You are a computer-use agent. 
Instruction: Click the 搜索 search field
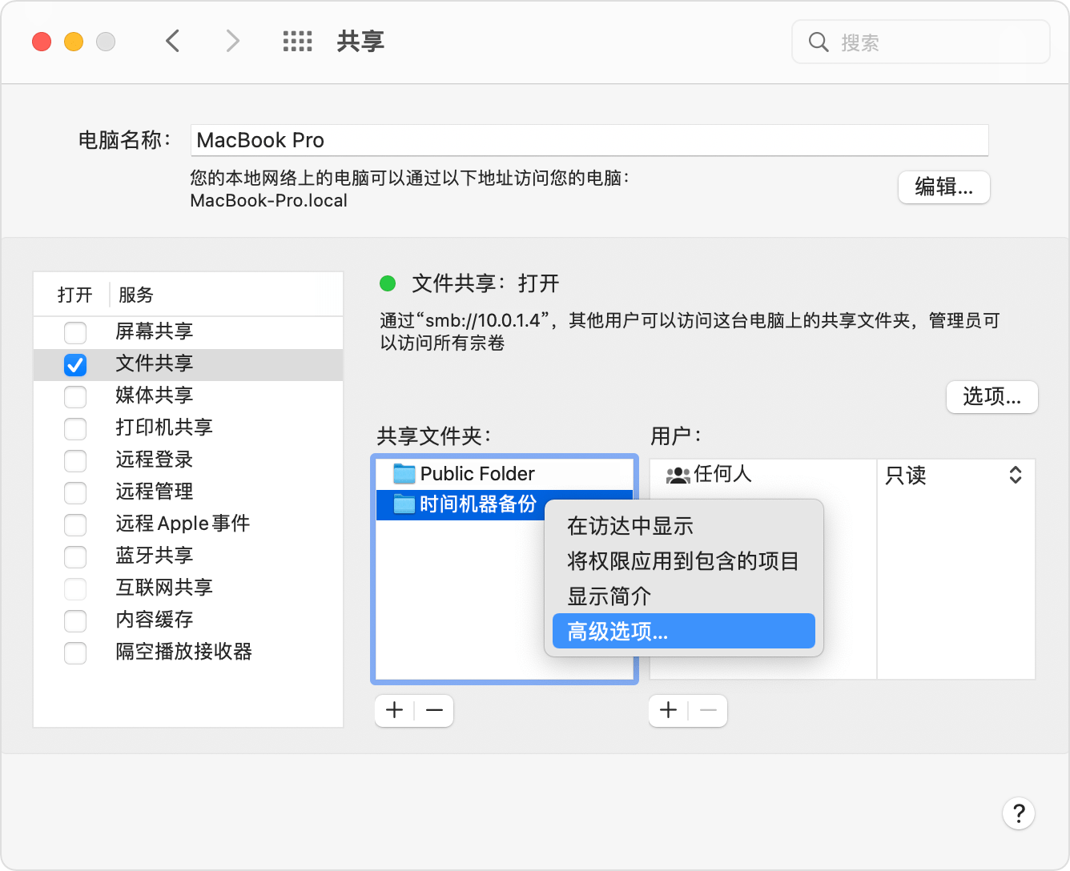click(921, 42)
